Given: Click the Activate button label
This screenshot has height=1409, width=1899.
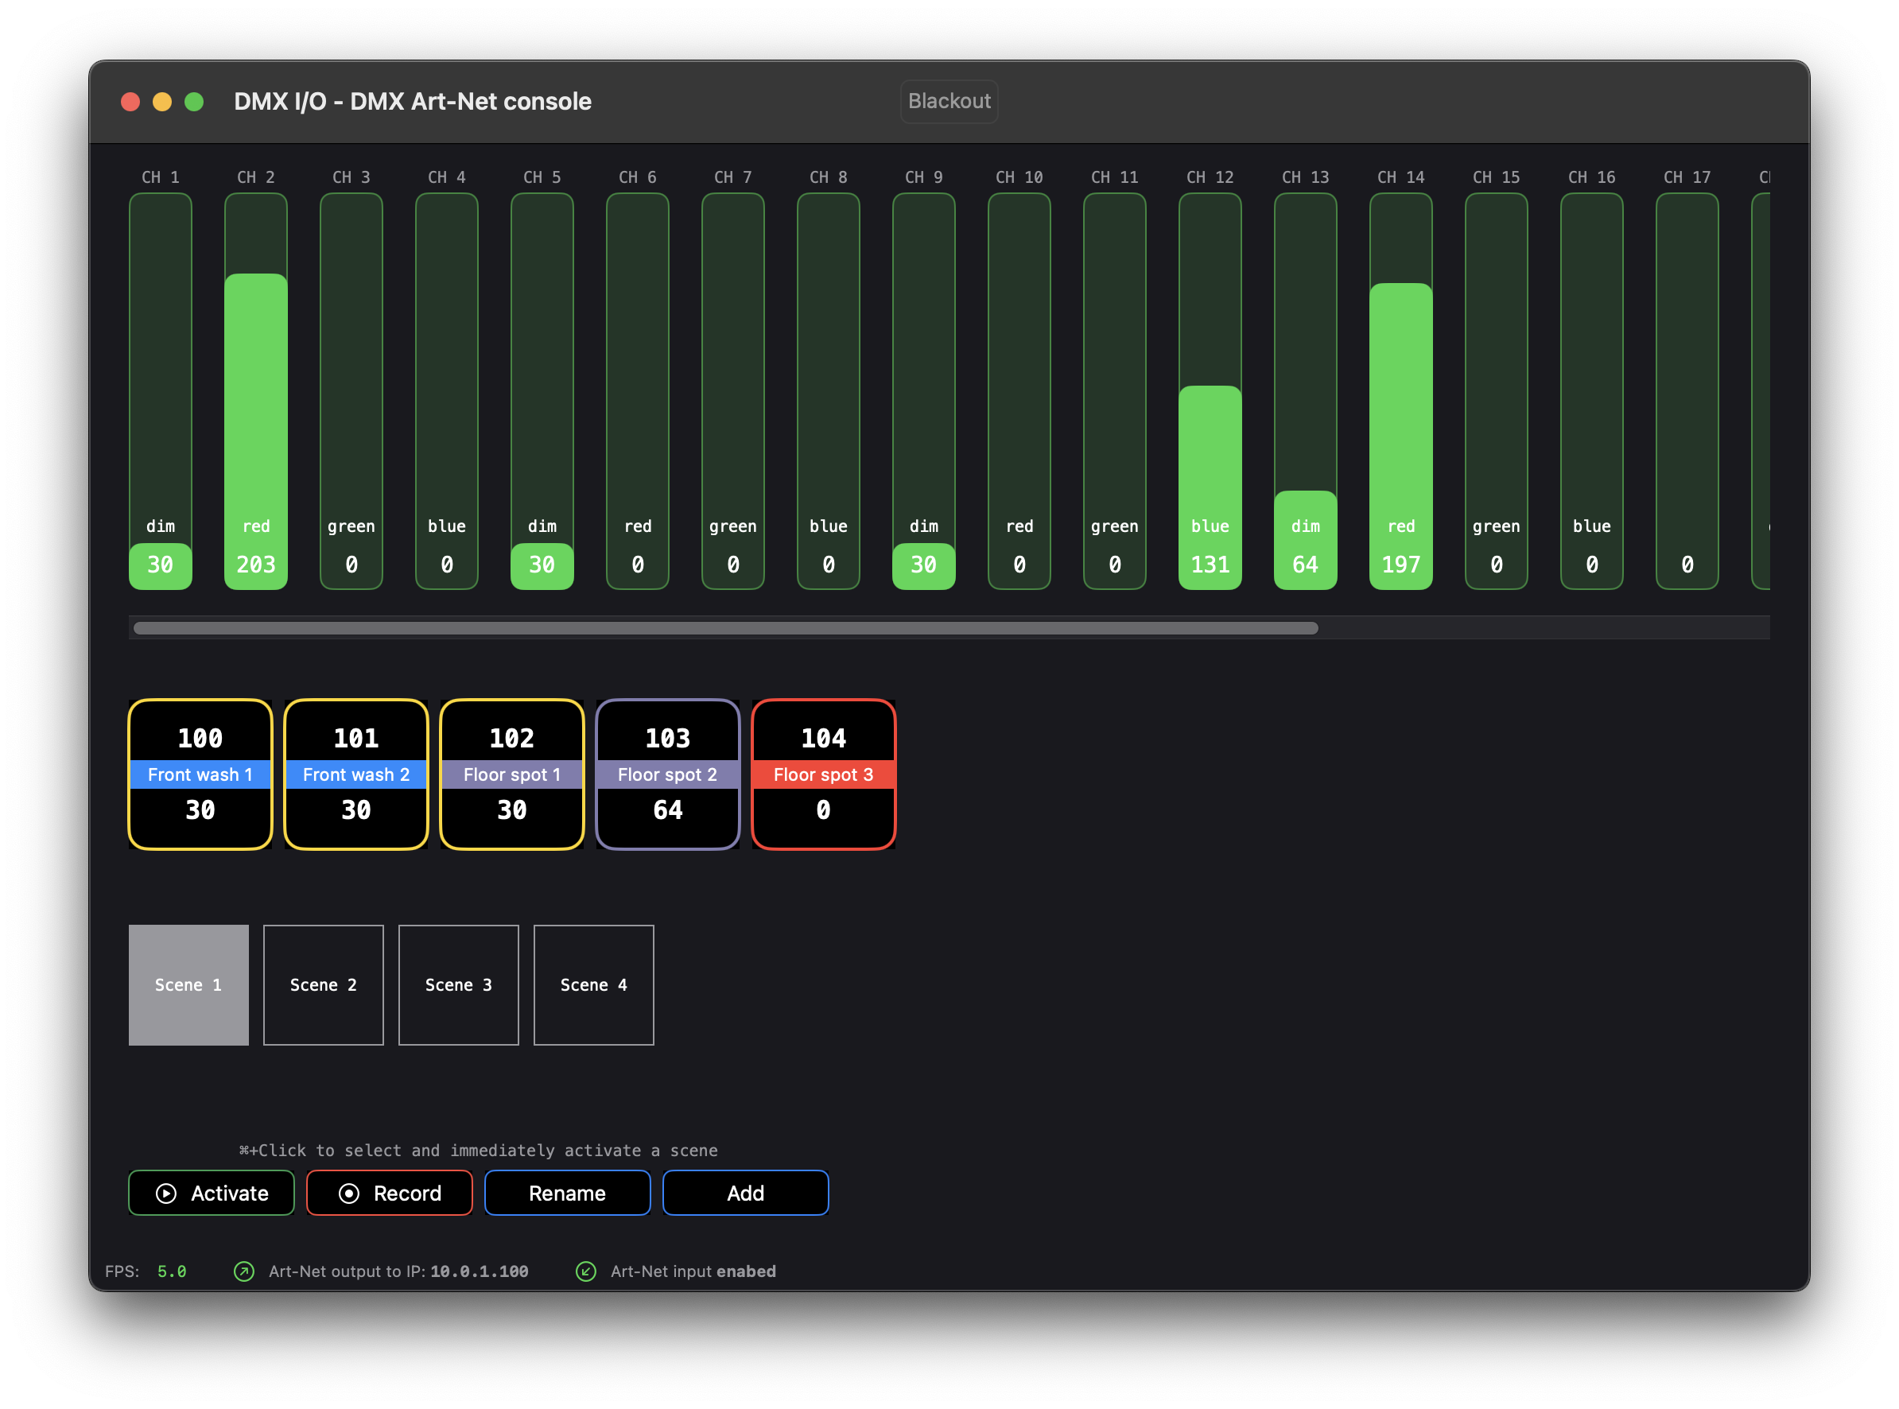Looking at the screenshot, I should [x=230, y=1194].
